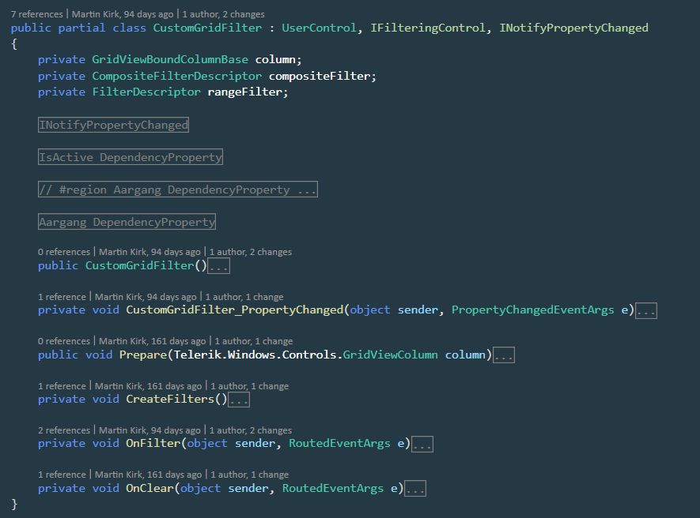Click the compositeFilter field name
Image resolution: width=700 pixels, height=518 pixels.
[320, 77]
